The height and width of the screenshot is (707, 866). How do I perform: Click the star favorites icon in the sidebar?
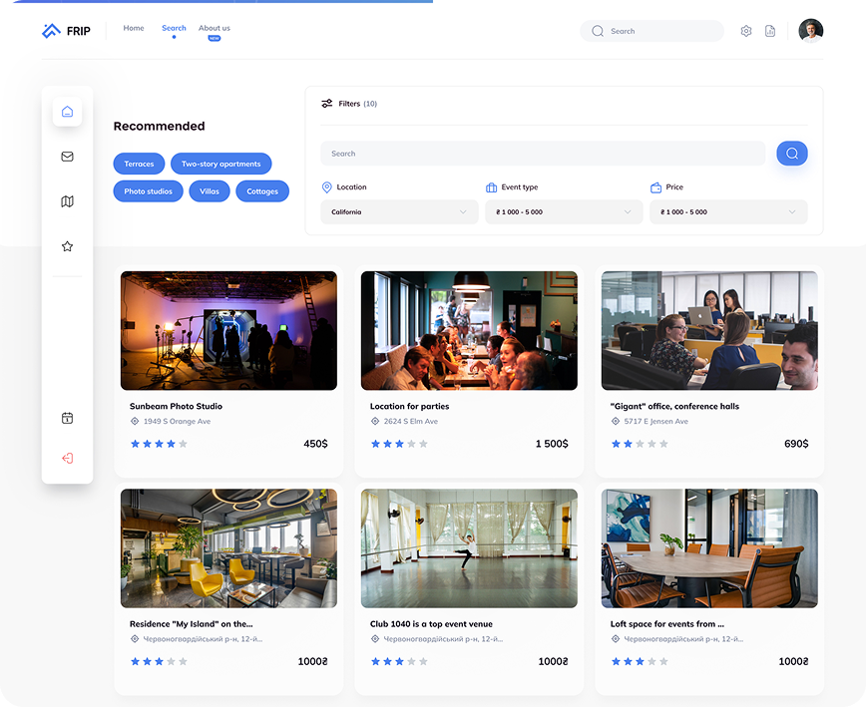(67, 246)
